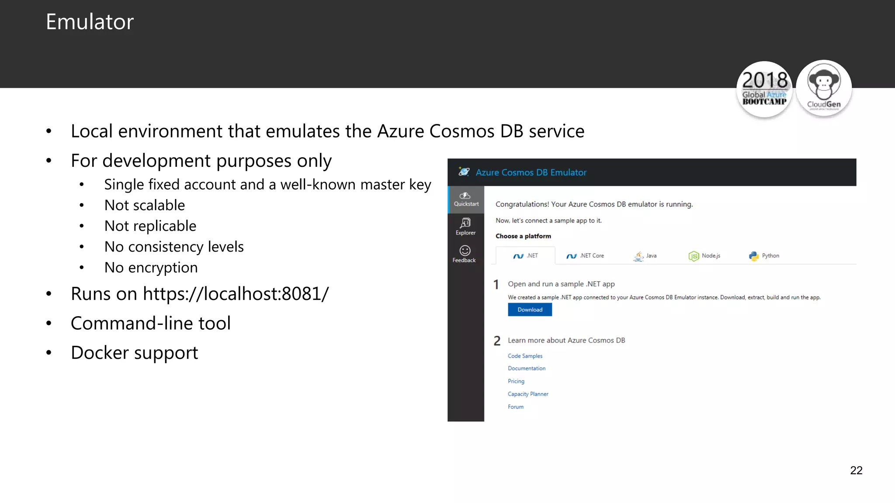The height and width of the screenshot is (503, 895).
Task: Click the 'Runs on https://localhost:8081/' bullet
Action: click(x=200, y=294)
